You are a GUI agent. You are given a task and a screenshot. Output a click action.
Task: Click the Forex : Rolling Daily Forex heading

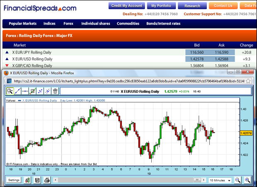point(39,36)
